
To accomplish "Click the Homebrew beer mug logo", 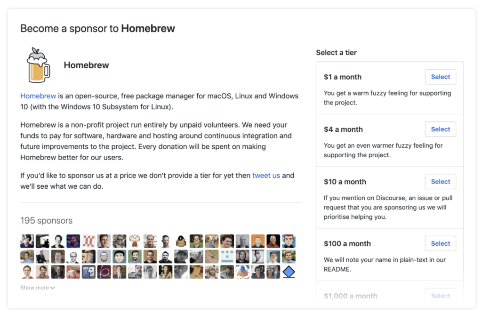I will (39, 65).
